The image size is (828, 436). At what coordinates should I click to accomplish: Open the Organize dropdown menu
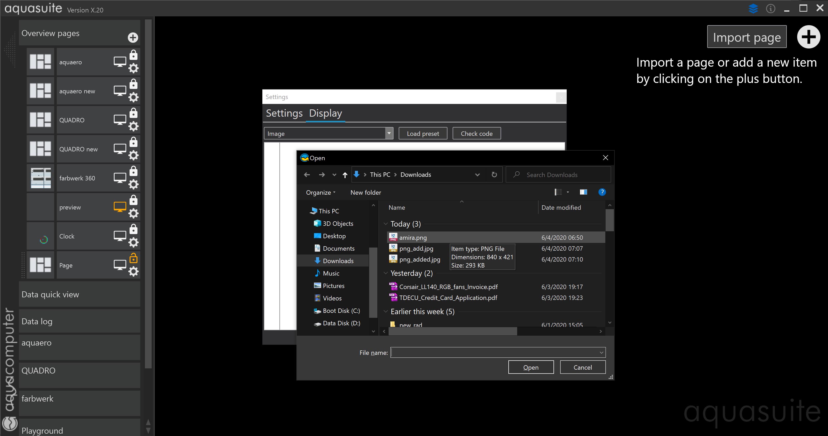click(321, 192)
